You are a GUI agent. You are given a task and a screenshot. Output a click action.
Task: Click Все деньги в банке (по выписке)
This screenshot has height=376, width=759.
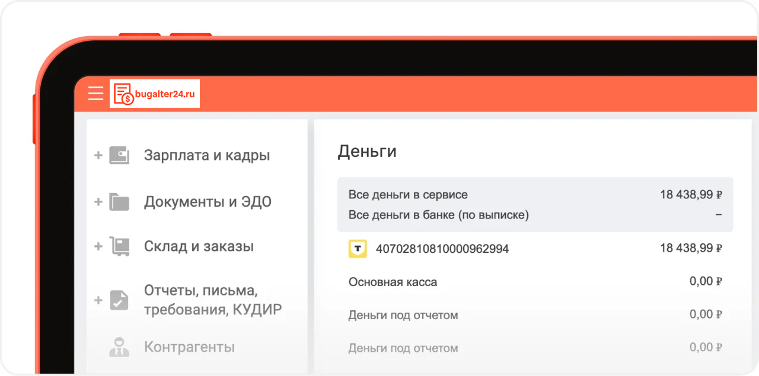click(x=438, y=215)
